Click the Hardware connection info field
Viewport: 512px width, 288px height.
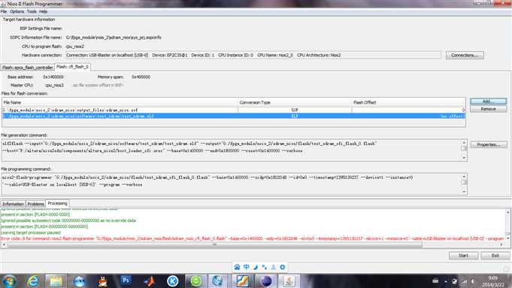pyautogui.click(x=253, y=55)
